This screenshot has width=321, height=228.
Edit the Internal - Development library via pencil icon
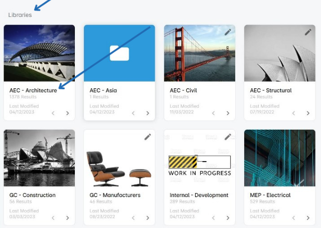(x=228, y=137)
